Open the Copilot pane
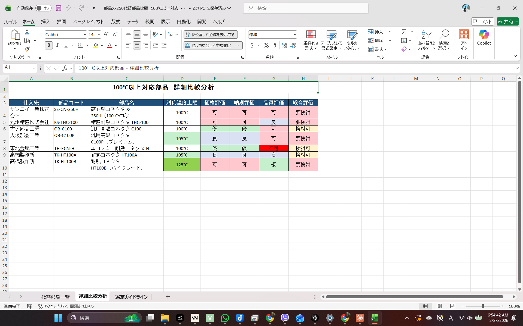This screenshot has height=326, width=523. point(484,37)
